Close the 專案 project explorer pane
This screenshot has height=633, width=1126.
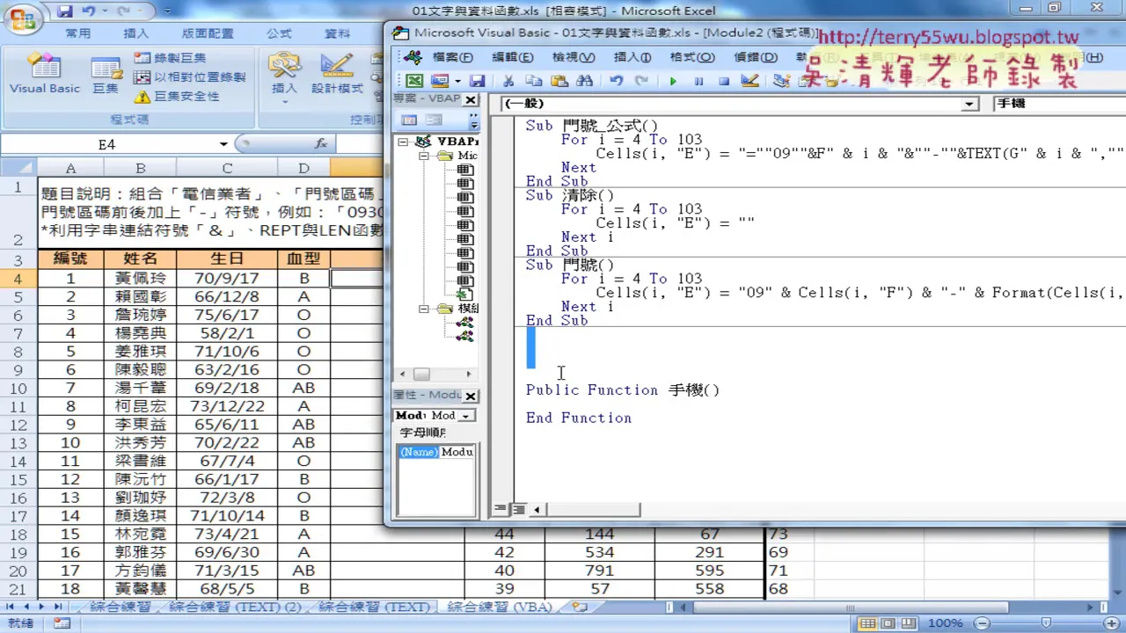471,98
